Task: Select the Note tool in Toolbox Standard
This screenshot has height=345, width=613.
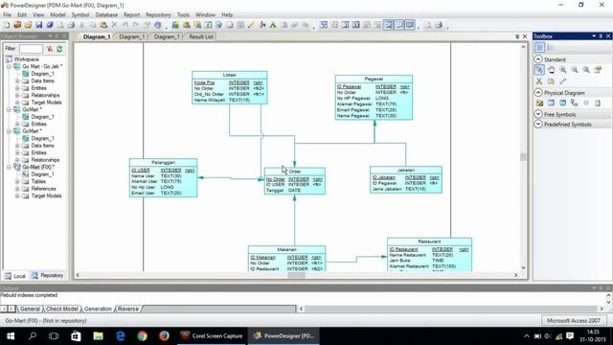Action: point(552,81)
